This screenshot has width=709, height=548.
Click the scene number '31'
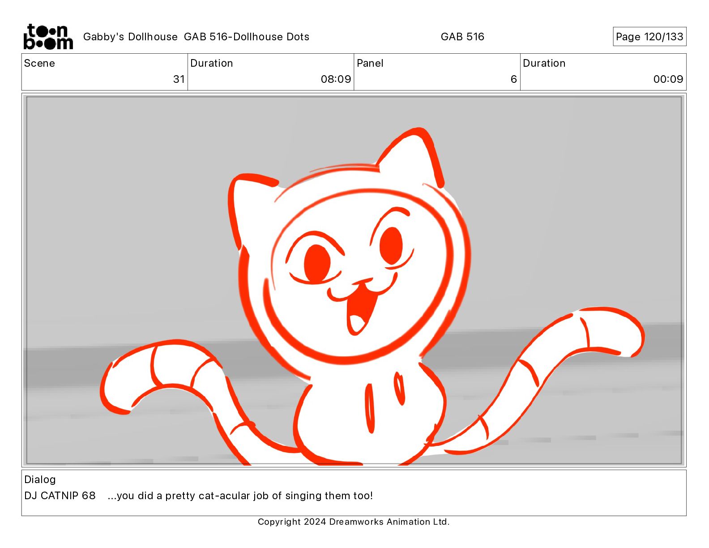coord(179,79)
